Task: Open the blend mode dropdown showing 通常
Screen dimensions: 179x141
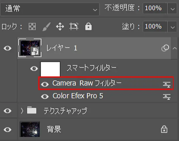Action: click(x=50, y=9)
